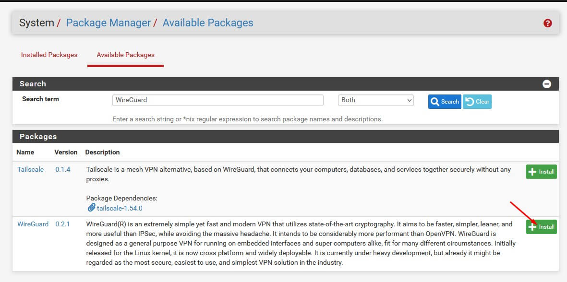The width and height of the screenshot is (567, 282).
Task: Click the search help text below input
Action: point(247,119)
